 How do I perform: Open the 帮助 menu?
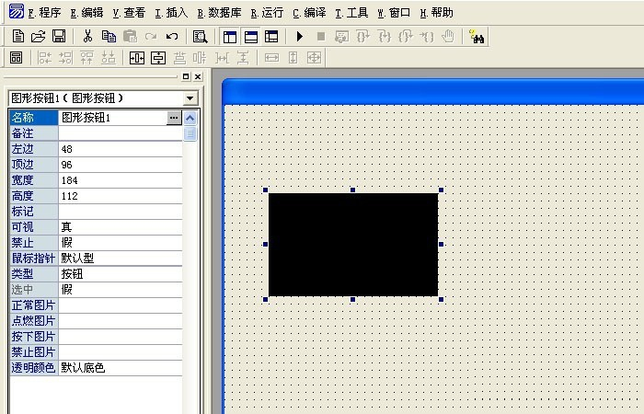437,13
